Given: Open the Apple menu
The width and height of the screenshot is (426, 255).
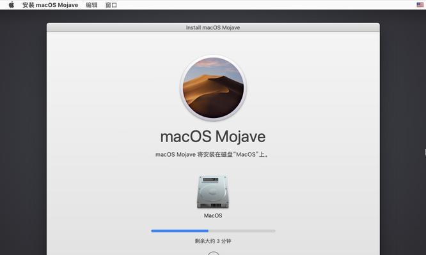Looking at the screenshot, I should coord(12,5).
